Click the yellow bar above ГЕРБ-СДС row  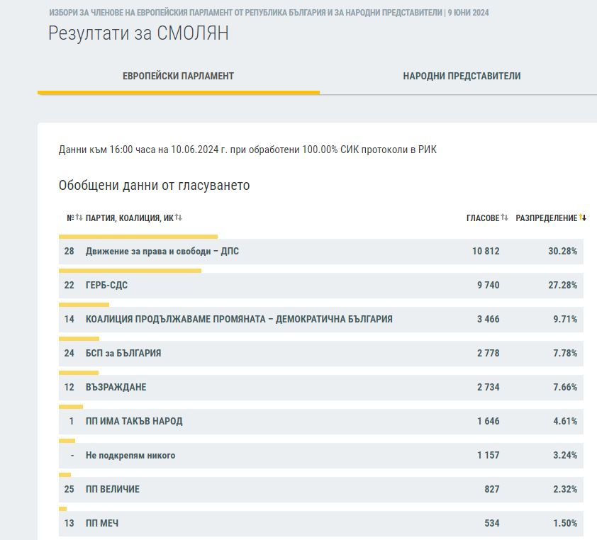130,271
